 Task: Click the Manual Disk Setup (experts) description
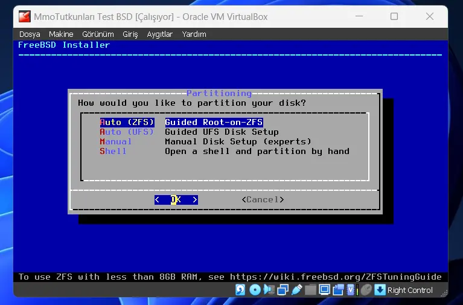[238, 141]
